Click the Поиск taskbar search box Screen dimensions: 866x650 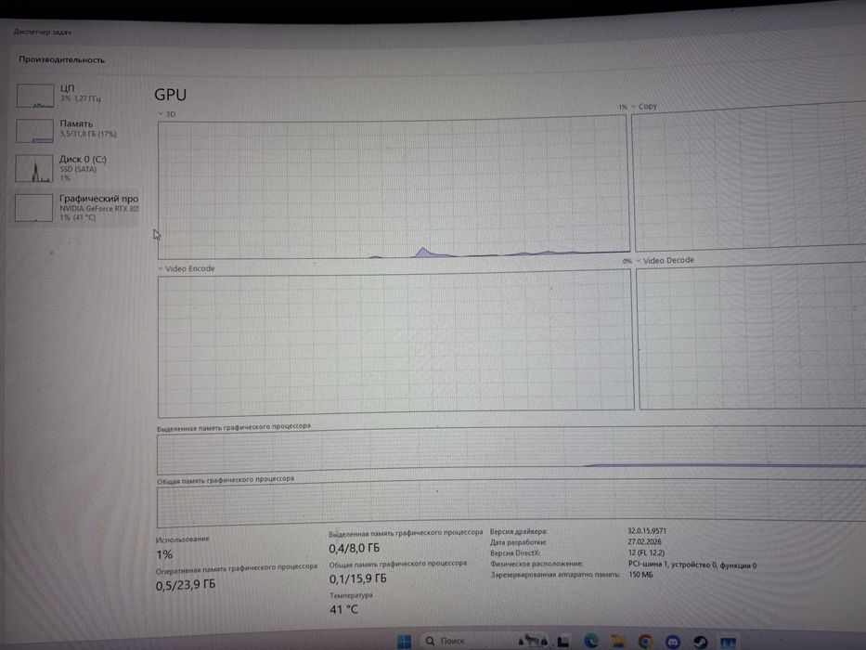tap(484, 641)
